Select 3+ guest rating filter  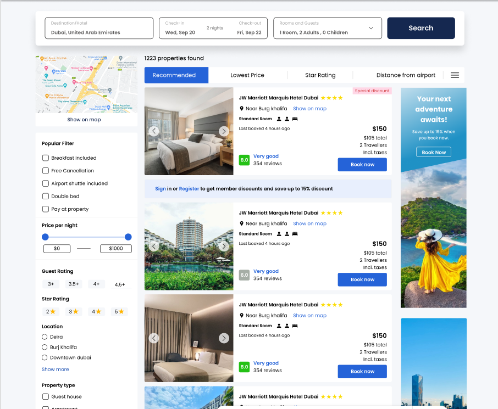(51, 284)
